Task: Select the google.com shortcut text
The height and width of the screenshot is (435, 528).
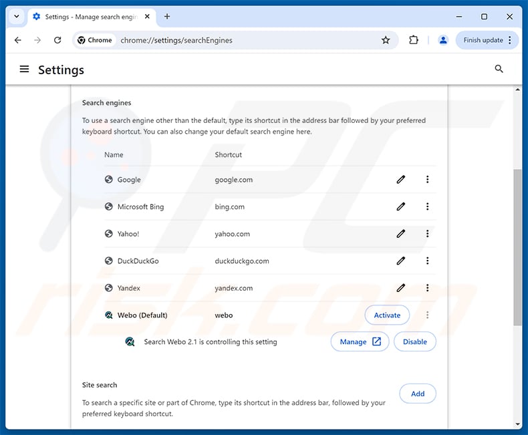Action: (234, 180)
